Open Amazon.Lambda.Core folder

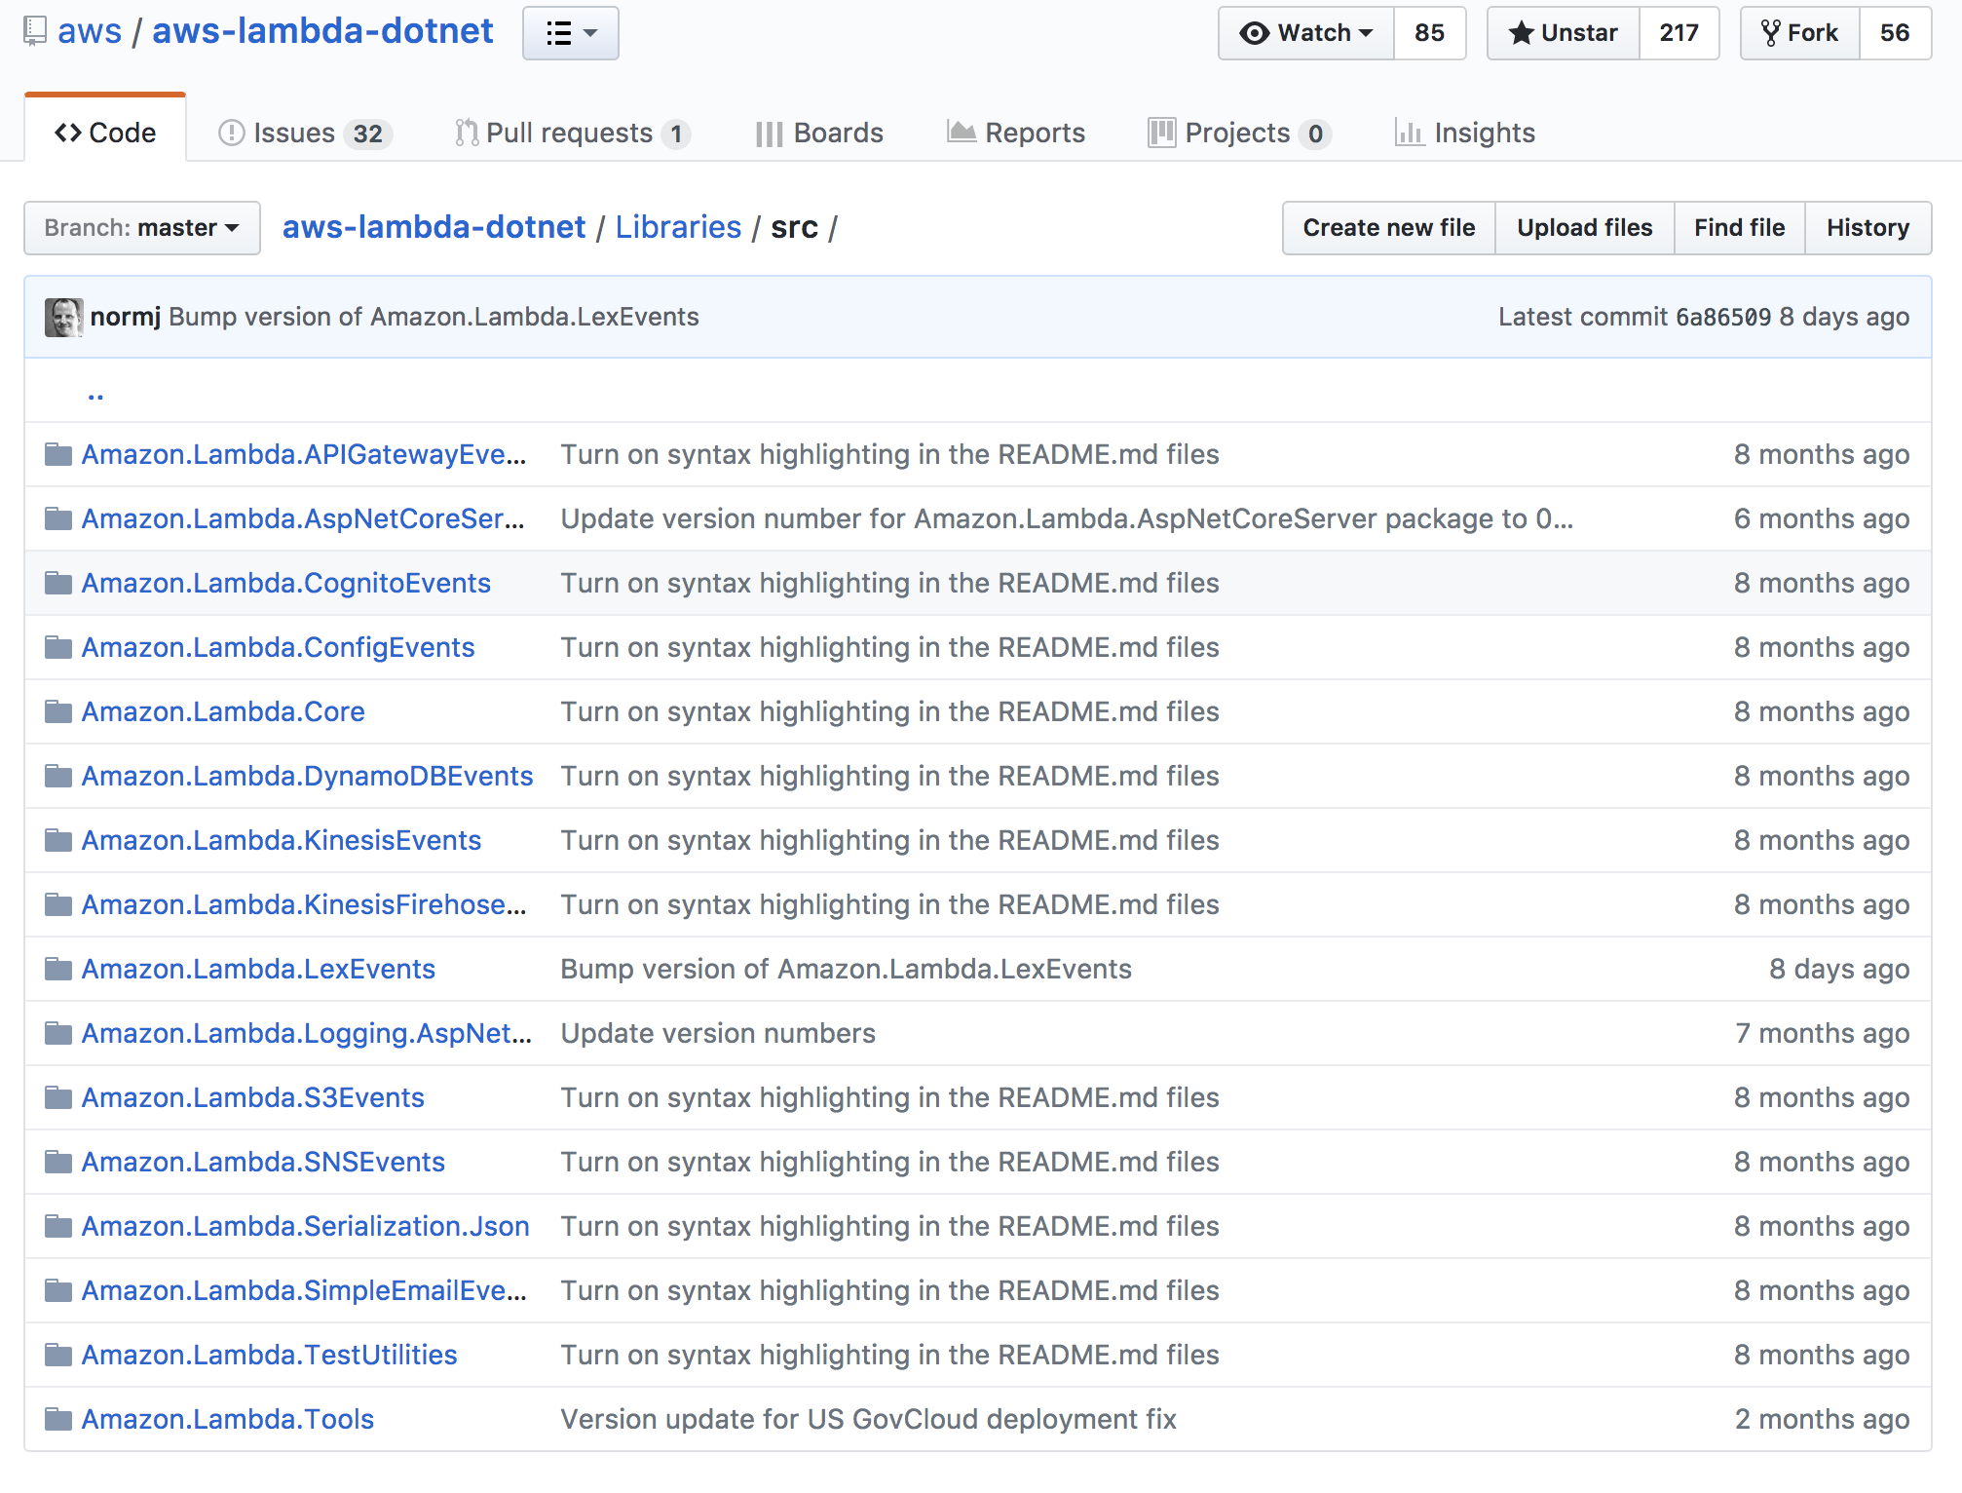(223, 711)
